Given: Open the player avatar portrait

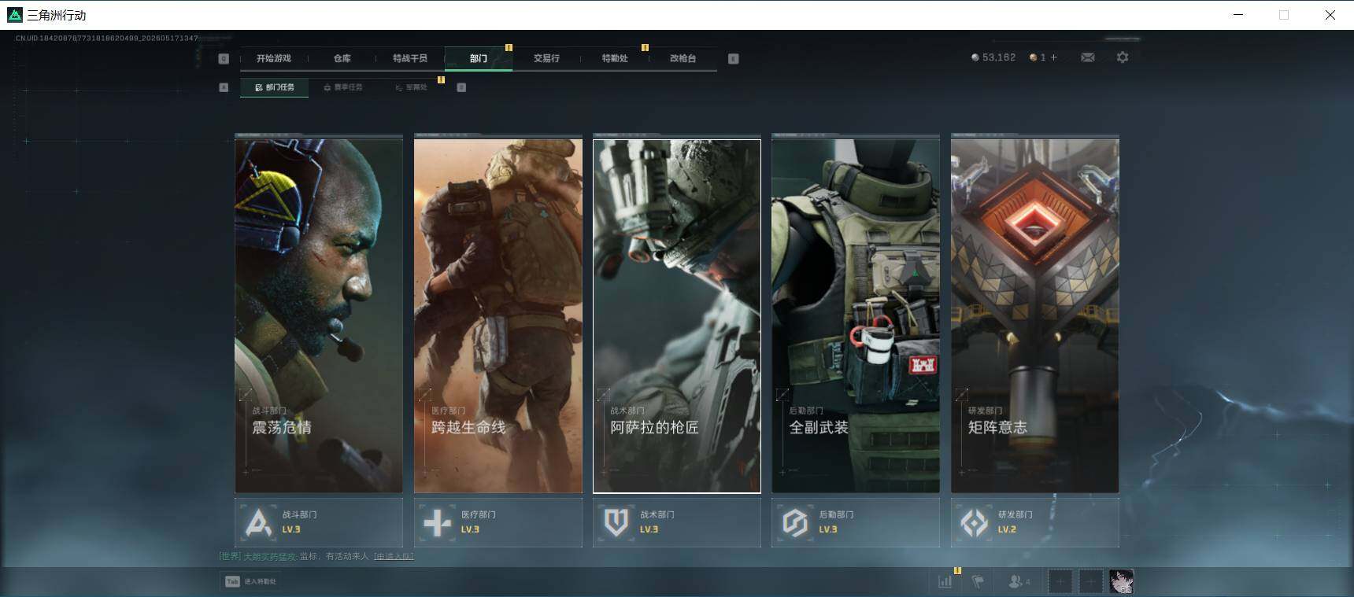Looking at the screenshot, I should point(1121,581).
